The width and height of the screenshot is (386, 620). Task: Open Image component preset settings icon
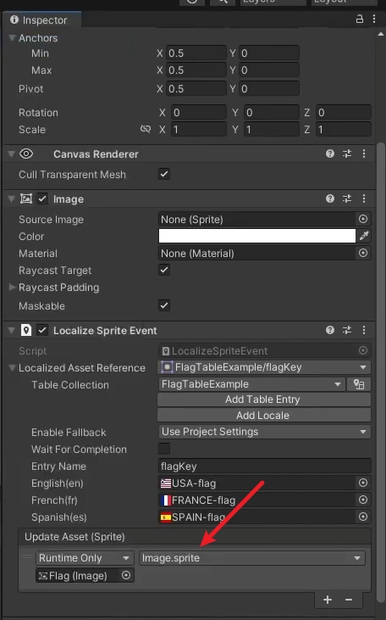pos(347,198)
